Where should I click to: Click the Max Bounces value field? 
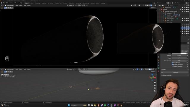[x=179, y=61]
